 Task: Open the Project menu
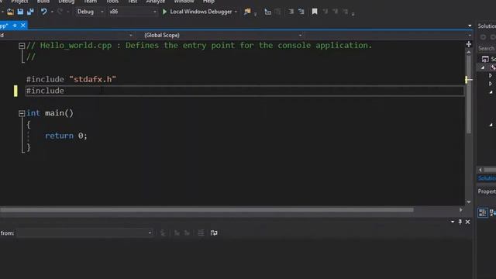coord(19,2)
